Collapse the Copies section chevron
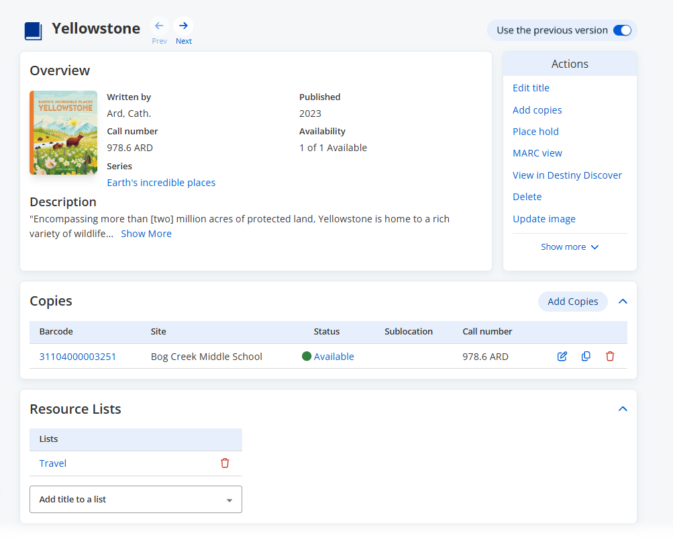Screen dimensions: 673x538 pyautogui.click(x=623, y=302)
